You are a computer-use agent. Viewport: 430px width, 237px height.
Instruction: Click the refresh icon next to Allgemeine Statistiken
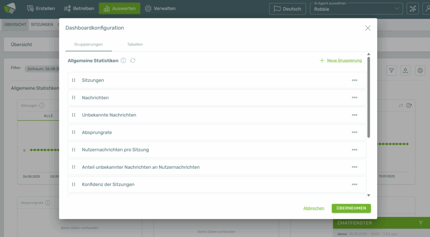(133, 61)
